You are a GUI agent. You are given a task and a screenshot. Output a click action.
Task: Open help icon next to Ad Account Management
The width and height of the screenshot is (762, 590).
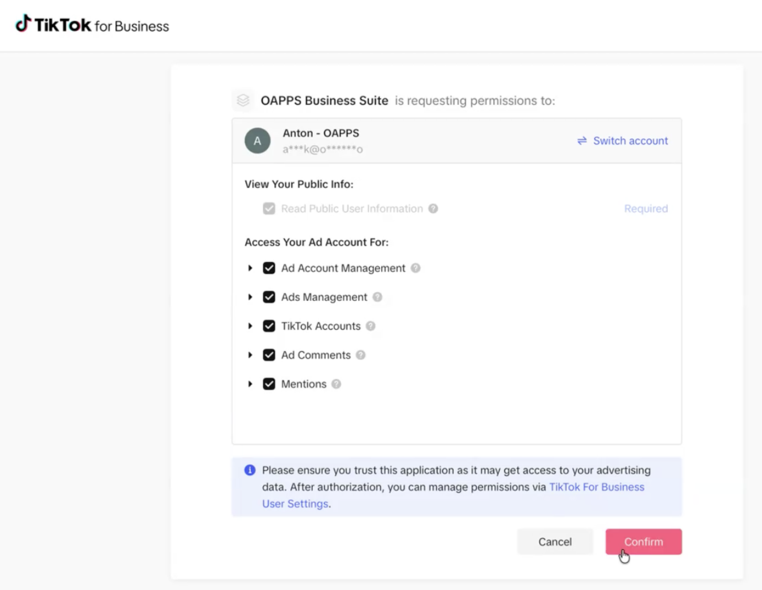[x=416, y=268]
